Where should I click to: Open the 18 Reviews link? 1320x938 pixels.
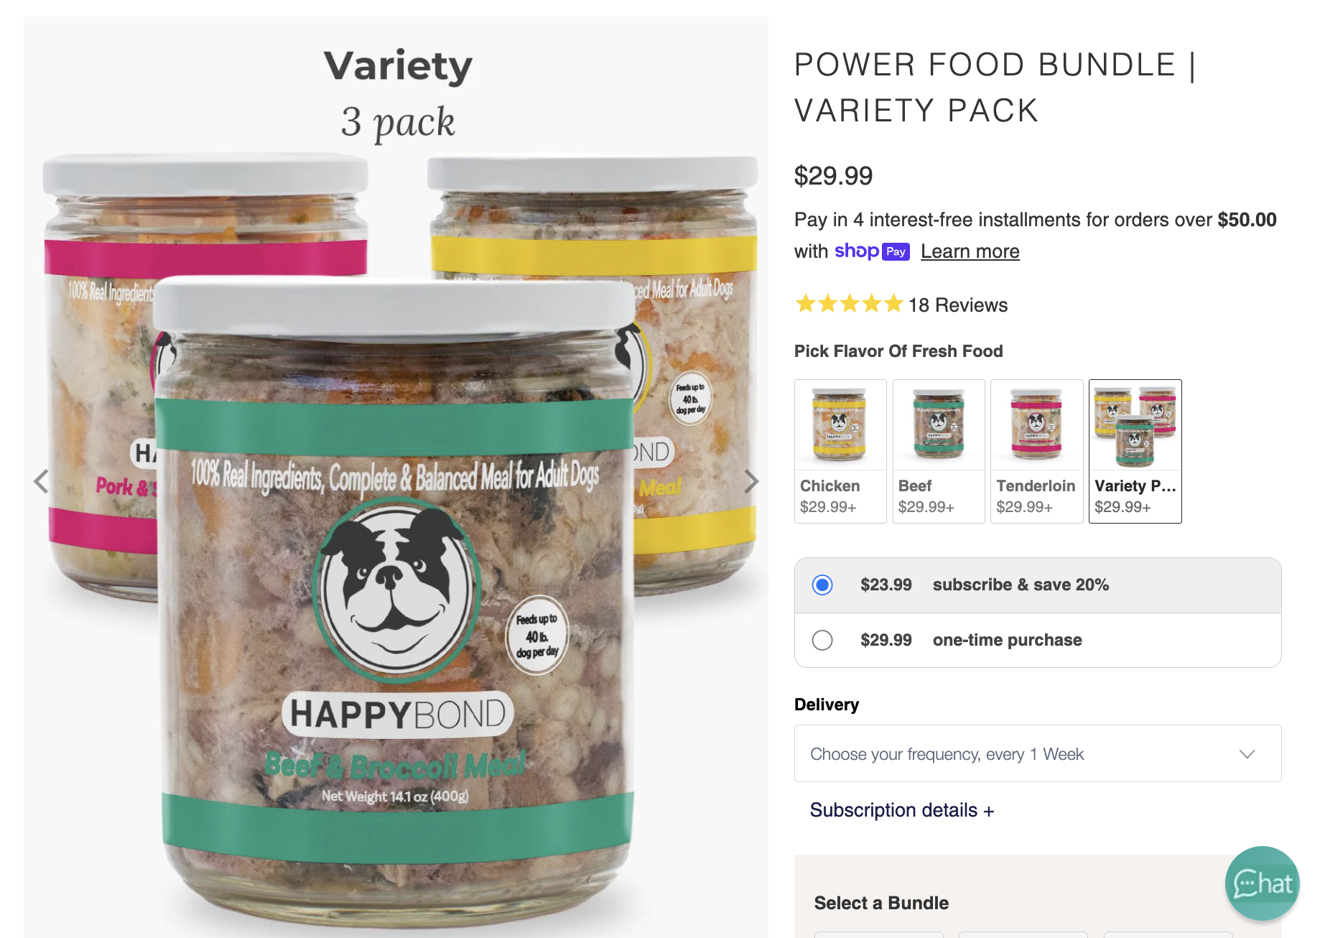click(958, 305)
